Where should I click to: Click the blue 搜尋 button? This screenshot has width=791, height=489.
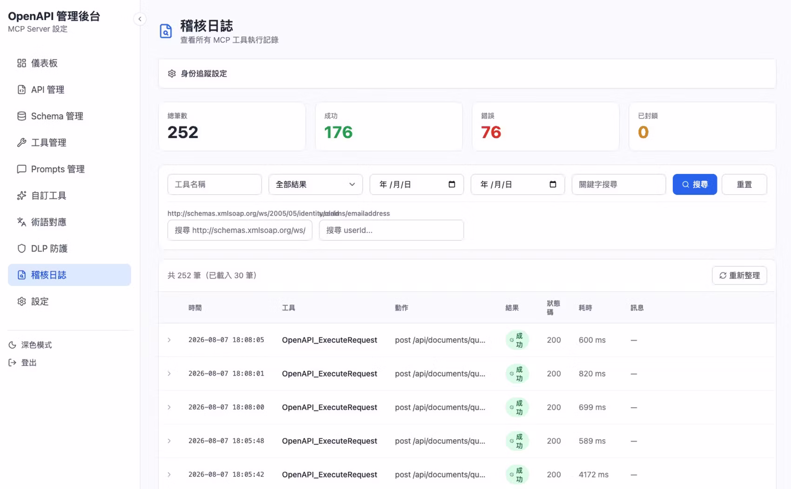click(x=695, y=185)
